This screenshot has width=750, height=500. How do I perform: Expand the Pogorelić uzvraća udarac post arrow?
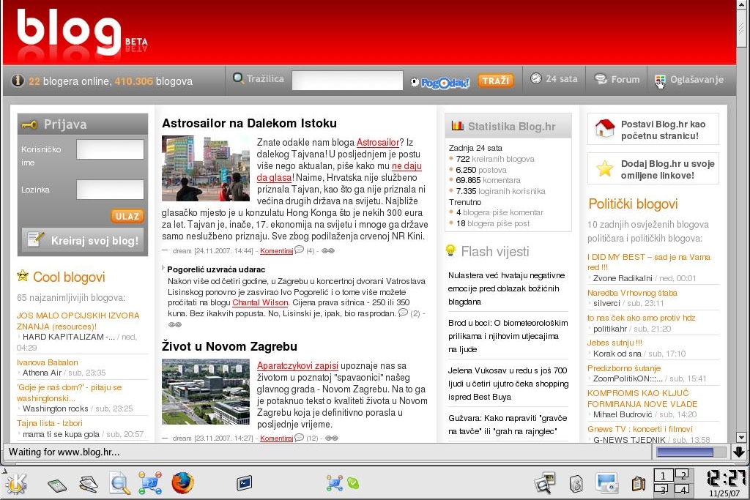(164, 269)
